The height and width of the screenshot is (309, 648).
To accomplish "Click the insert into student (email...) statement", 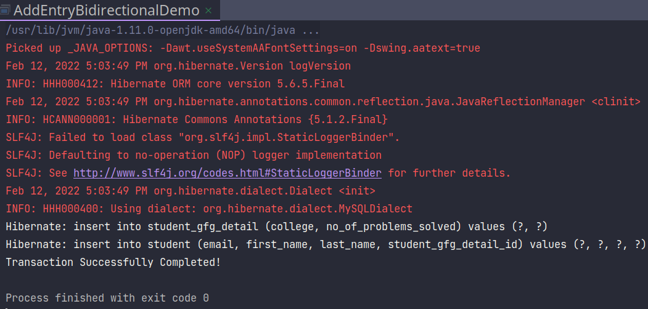I will (x=325, y=244).
